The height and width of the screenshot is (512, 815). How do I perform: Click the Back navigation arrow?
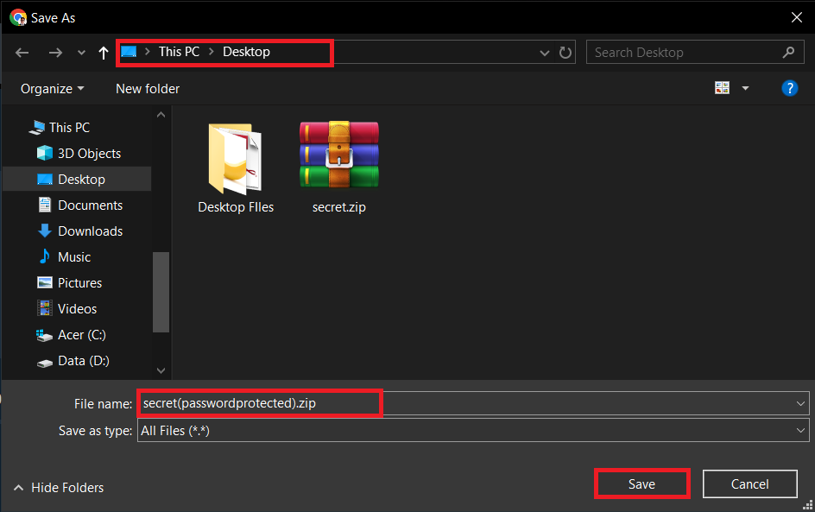tap(22, 53)
